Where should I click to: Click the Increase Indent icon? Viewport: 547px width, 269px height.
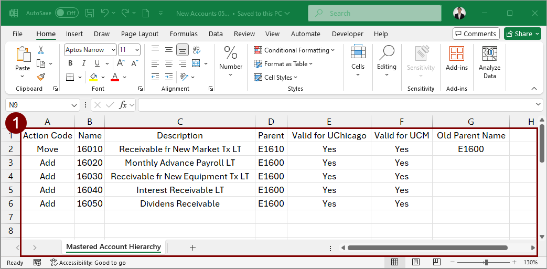tap(169, 77)
